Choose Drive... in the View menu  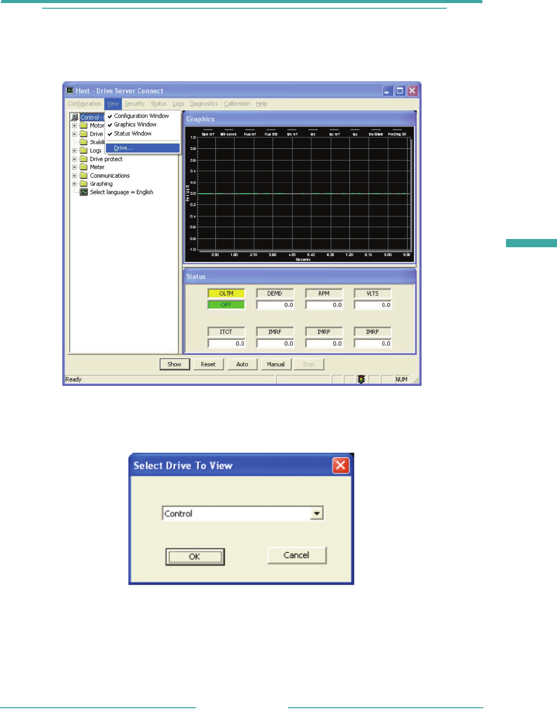tap(143, 148)
